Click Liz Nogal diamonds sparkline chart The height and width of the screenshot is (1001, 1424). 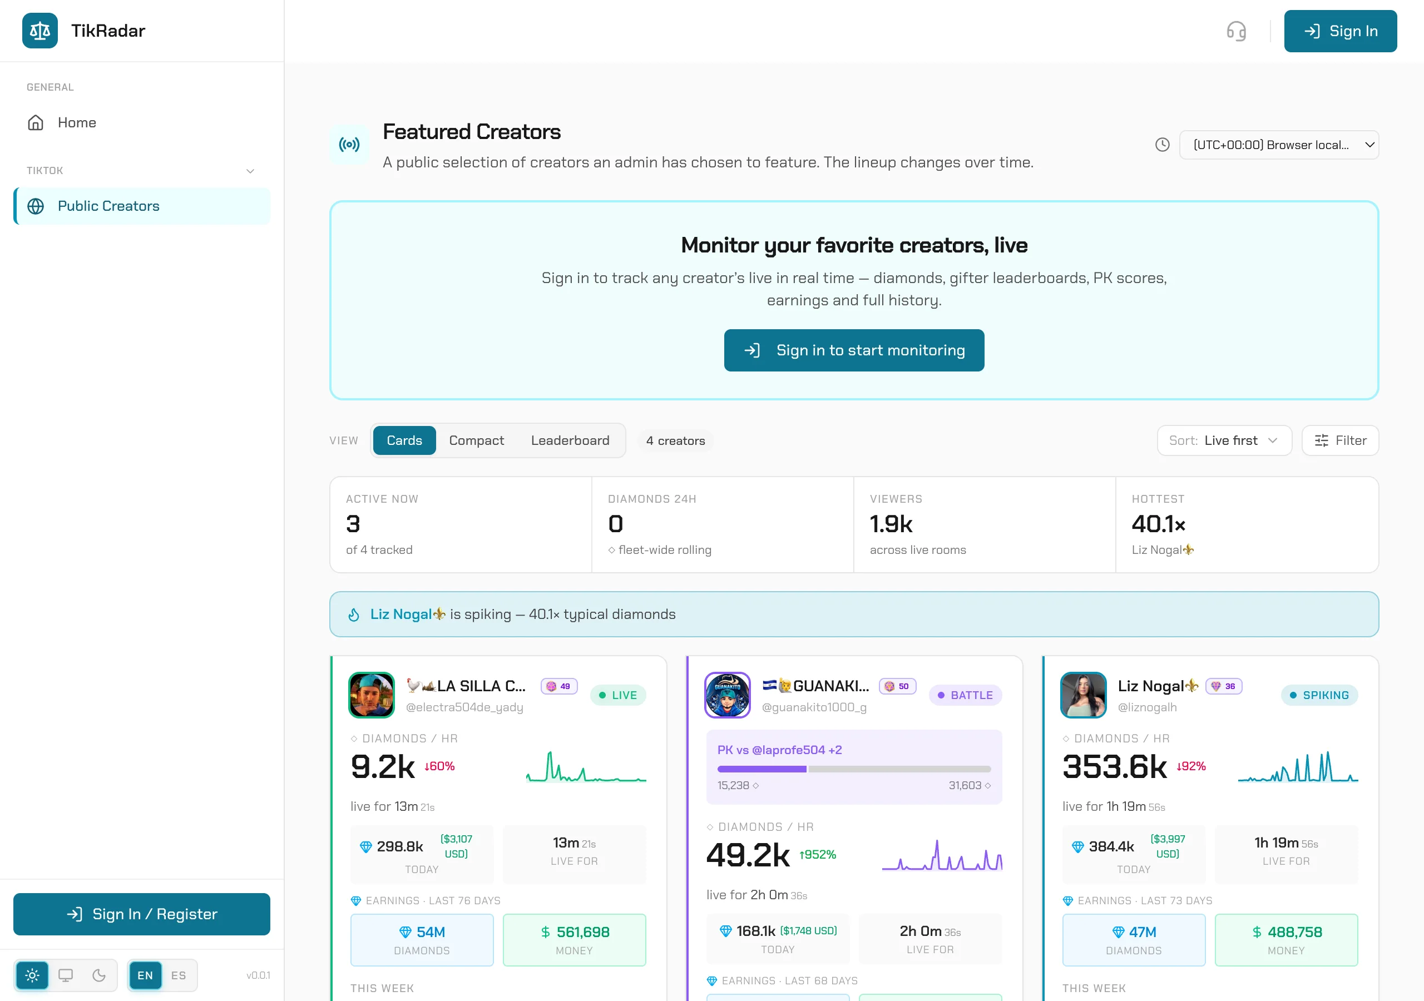pos(1298,766)
